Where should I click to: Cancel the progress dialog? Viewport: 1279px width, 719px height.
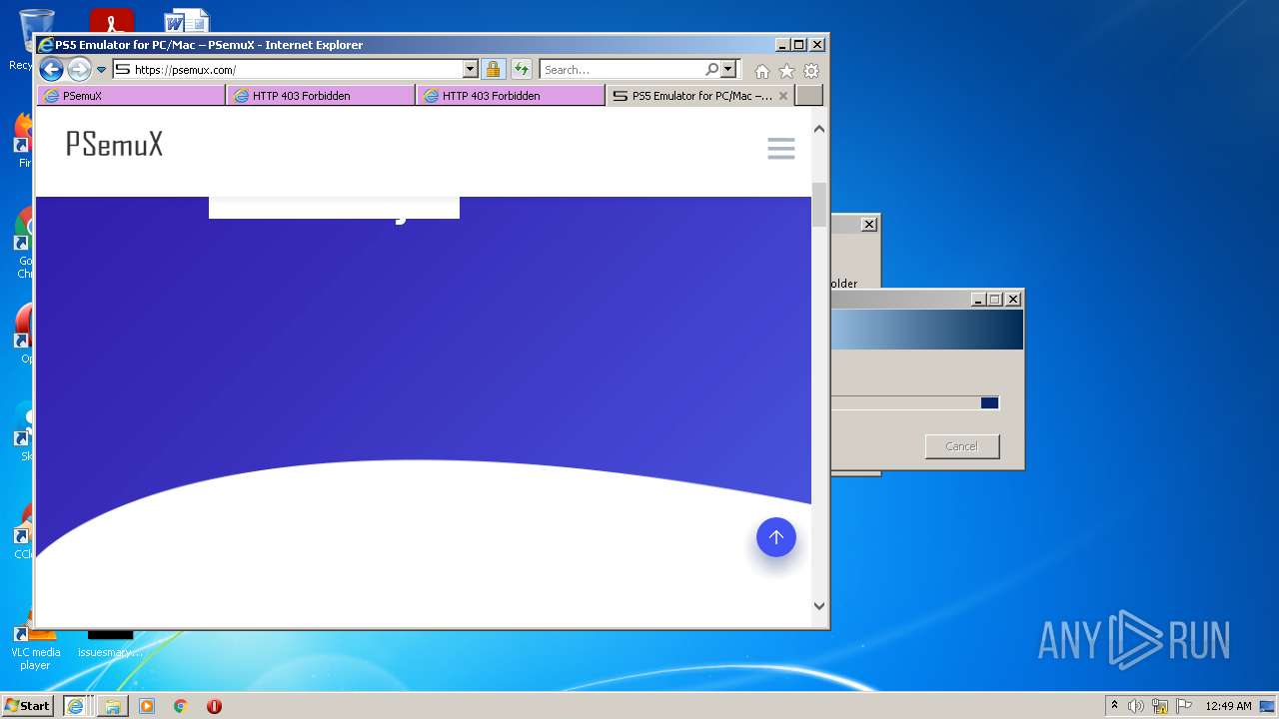962,446
